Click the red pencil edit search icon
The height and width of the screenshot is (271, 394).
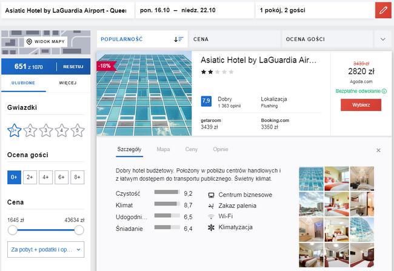(x=383, y=10)
